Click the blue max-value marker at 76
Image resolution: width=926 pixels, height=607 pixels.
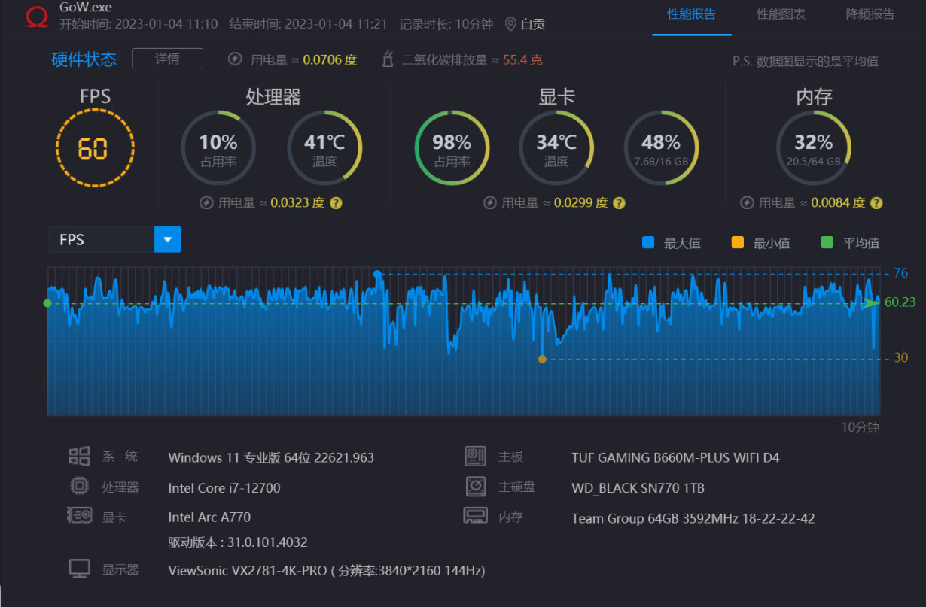(x=377, y=274)
